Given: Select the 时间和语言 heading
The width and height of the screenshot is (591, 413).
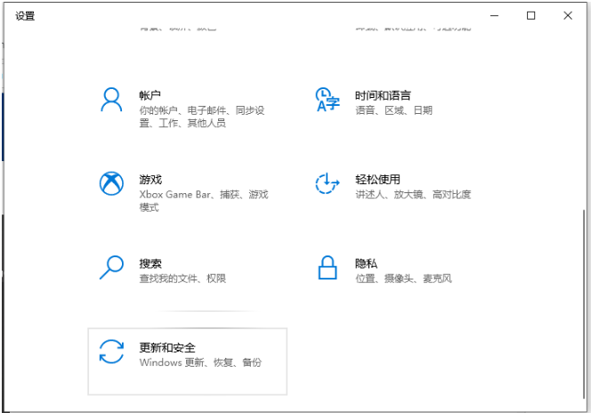Looking at the screenshot, I should [383, 95].
